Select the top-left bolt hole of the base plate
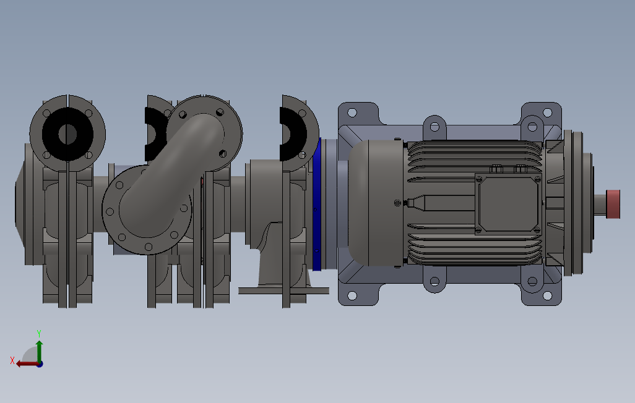The image size is (635, 403). click(x=352, y=112)
